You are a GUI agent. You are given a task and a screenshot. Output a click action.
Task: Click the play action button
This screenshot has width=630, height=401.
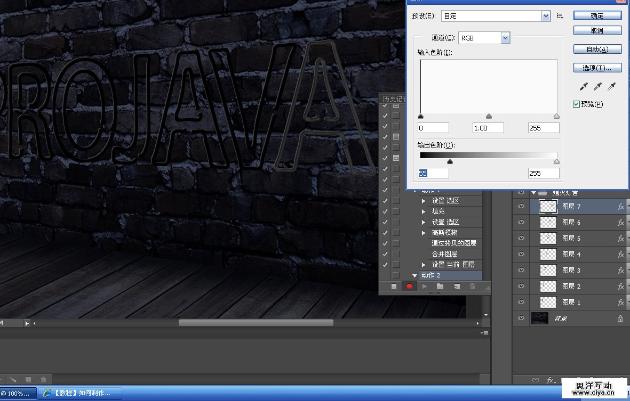425,287
